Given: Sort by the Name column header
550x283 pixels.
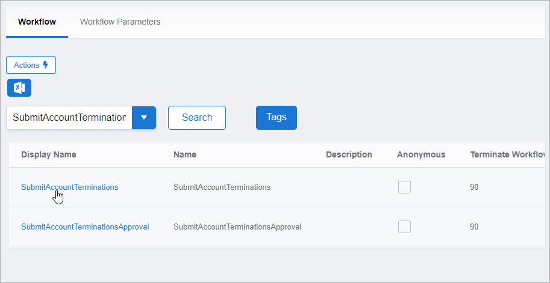Looking at the screenshot, I should [184, 154].
